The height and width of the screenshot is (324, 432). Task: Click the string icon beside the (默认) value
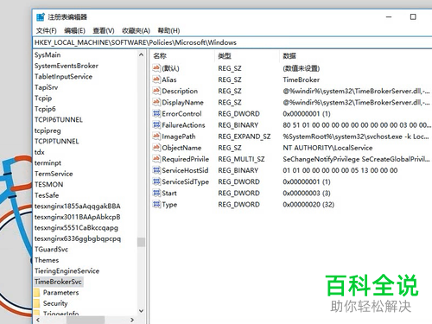click(x=156, y=68)
